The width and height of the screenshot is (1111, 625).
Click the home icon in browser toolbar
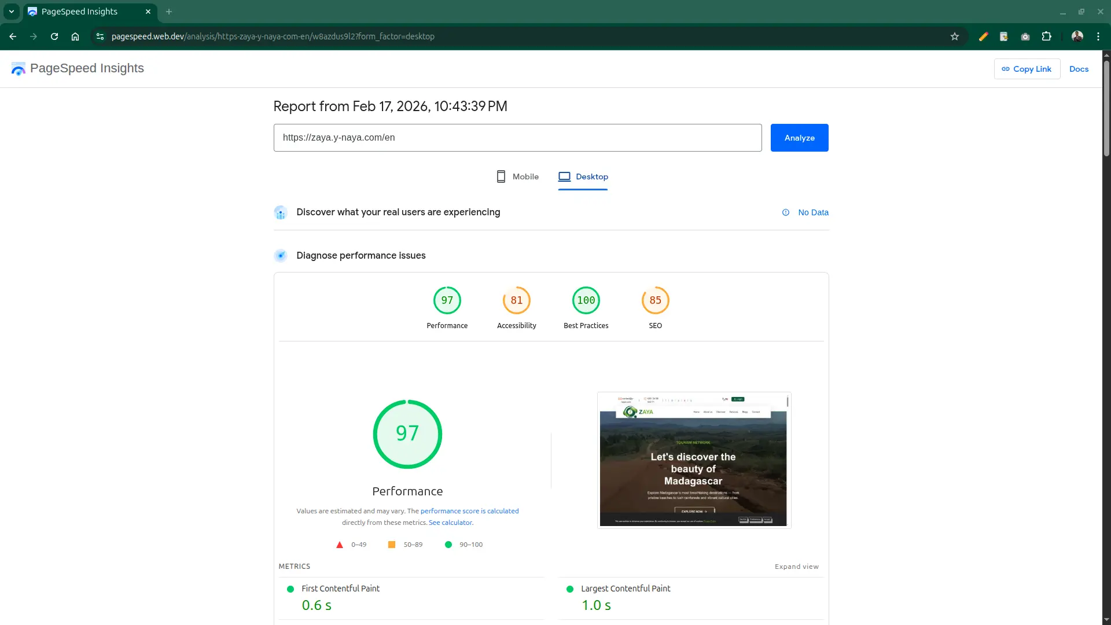tap(75, 36)
